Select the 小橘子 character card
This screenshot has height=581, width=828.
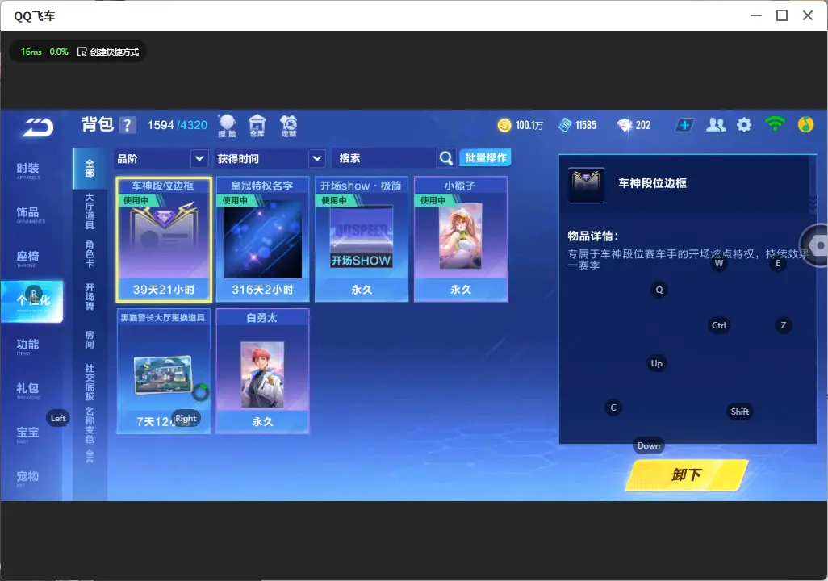461,240
